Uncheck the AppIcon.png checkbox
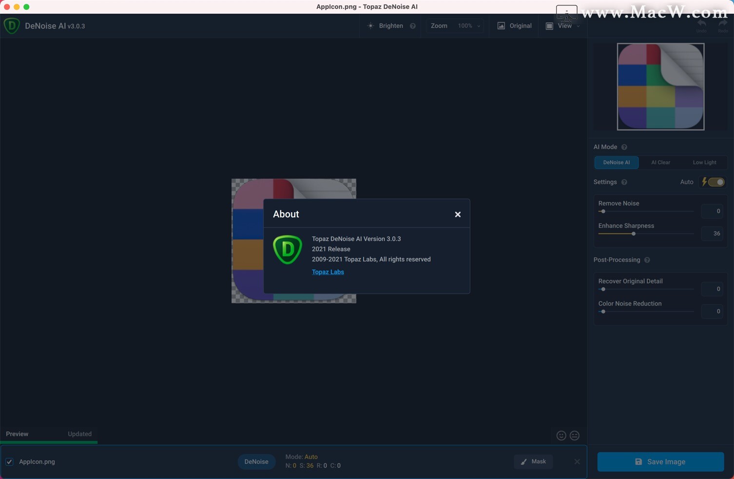734x479 pixels. click(9, 461)
